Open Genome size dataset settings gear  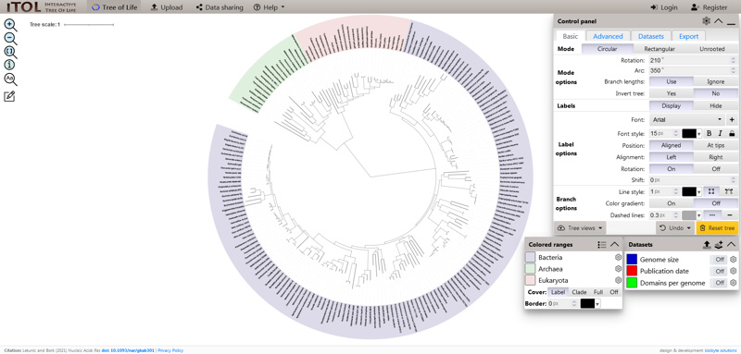pos(733,259)
